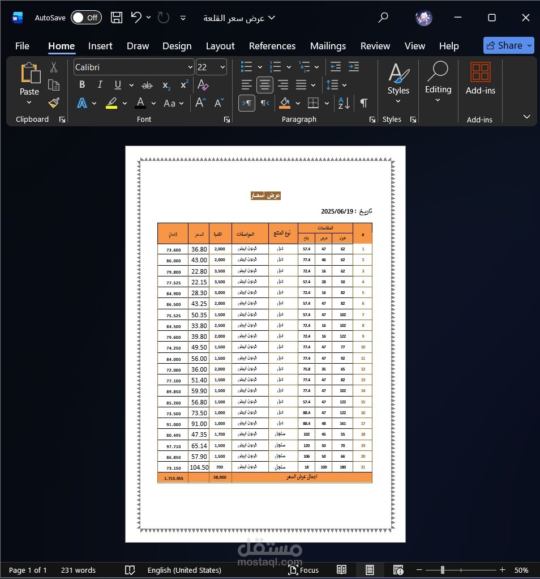The width and height of the screenshot is (540, 579).
Task: Click the Font Color button
Action: pos(140,103)
